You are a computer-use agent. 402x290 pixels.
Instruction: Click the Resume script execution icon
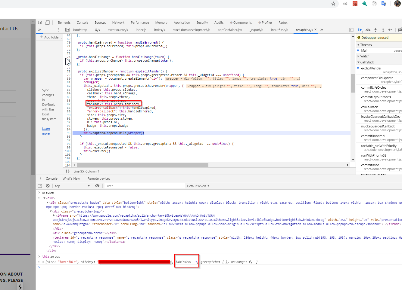[360, 29]
